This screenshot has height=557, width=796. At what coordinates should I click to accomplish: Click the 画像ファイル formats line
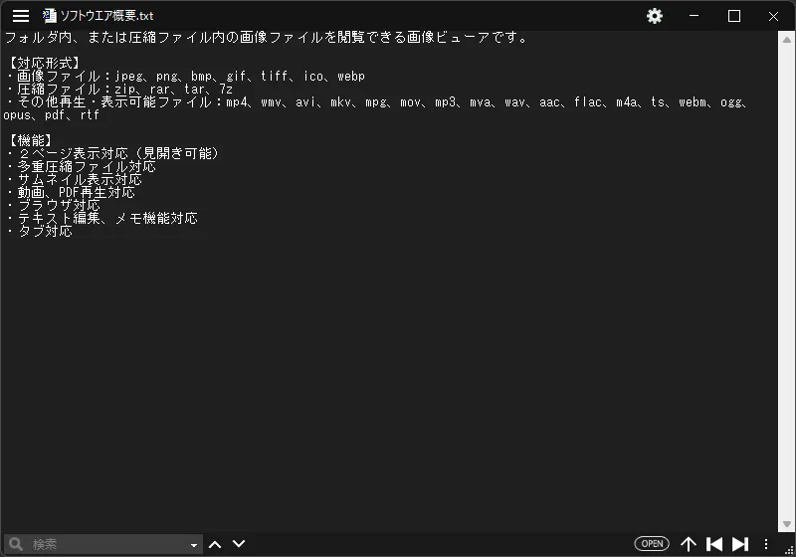pos(186,77)
